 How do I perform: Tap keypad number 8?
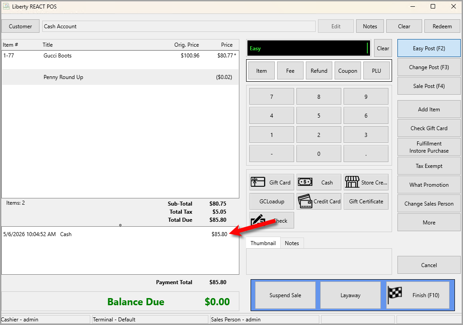click(318, 97)
